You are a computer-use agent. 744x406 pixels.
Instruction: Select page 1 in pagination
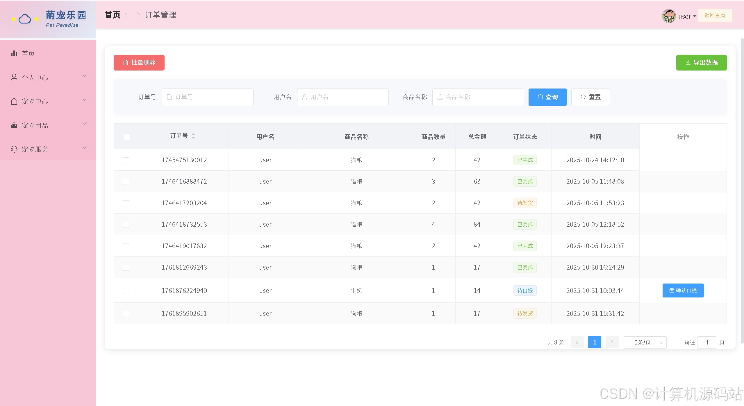[x=595, y=342]
